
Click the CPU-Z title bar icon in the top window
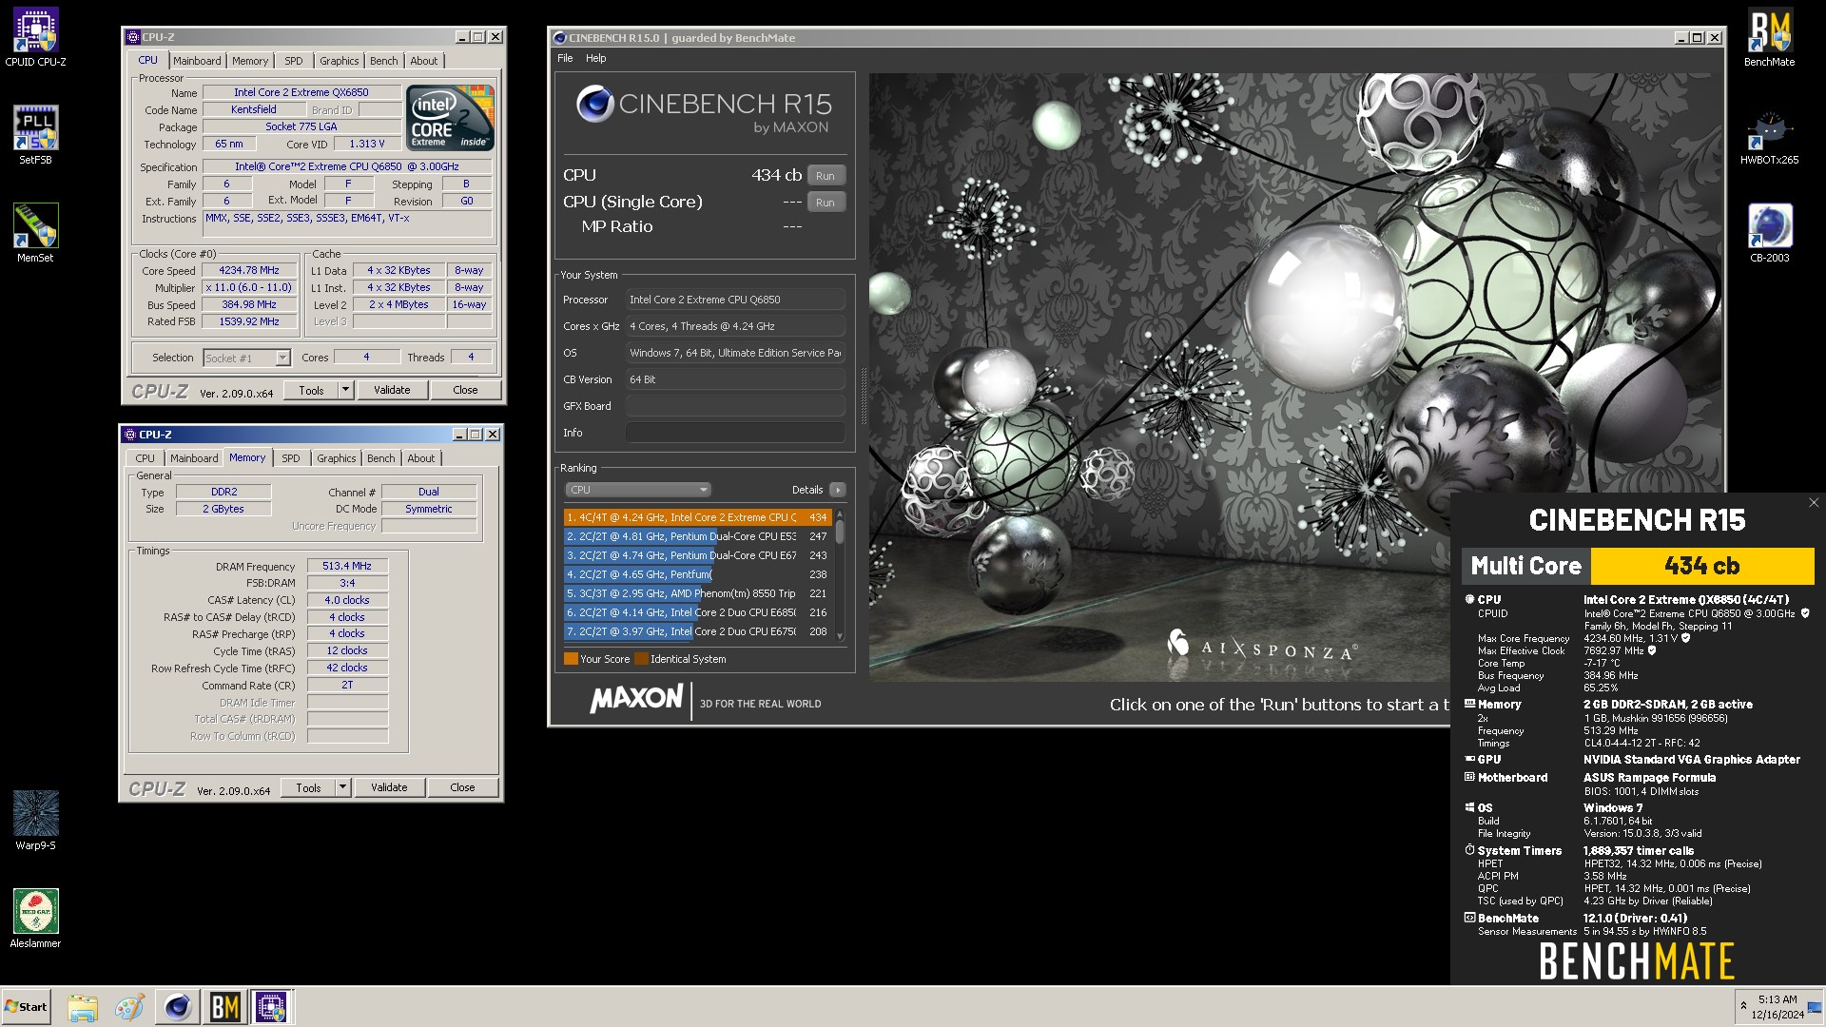point(132,37)
